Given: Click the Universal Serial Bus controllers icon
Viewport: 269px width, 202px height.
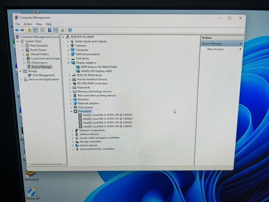Looking at the screenshot, I should [77, 149].
